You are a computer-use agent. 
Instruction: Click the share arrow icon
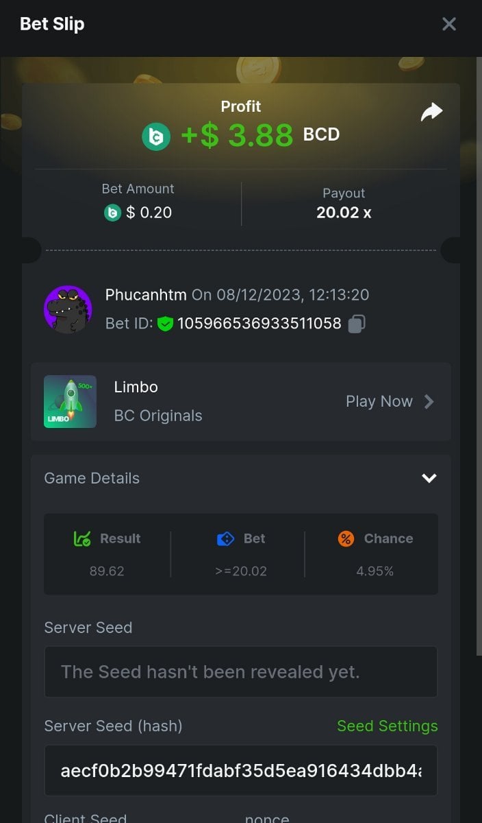pos(431,112)
